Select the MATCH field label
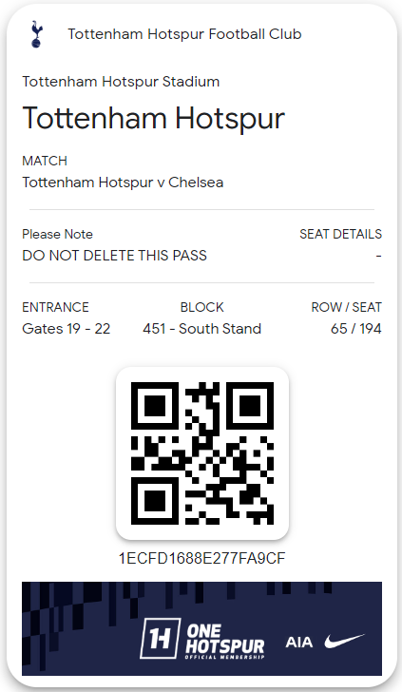 point(45,161)
